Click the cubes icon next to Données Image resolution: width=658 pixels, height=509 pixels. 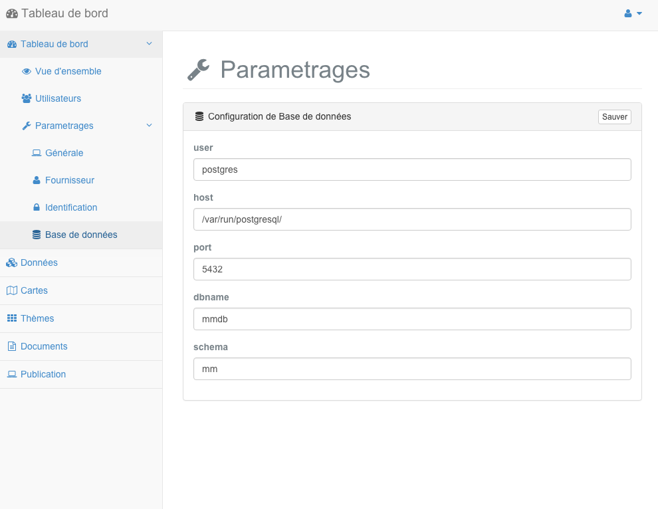(x=12, y=262)
